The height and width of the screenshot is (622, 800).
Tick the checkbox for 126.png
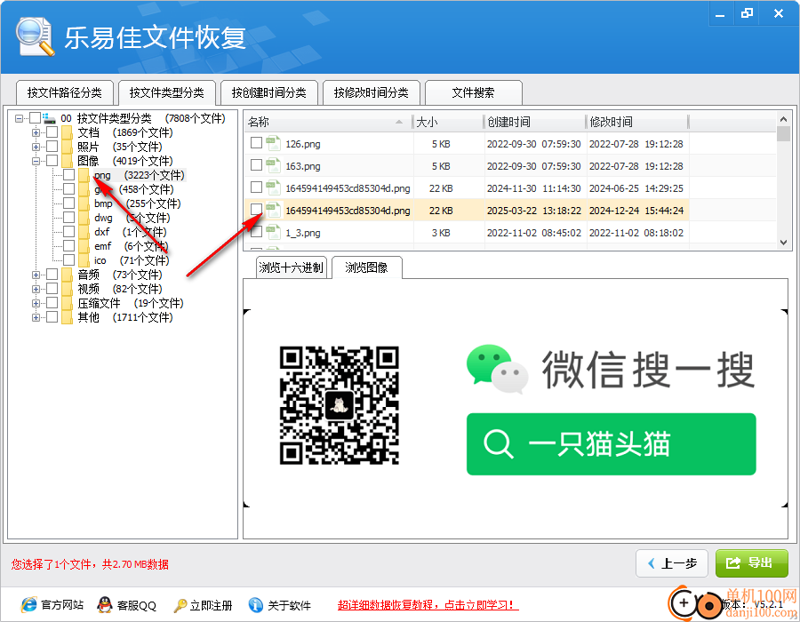point(257,143)
